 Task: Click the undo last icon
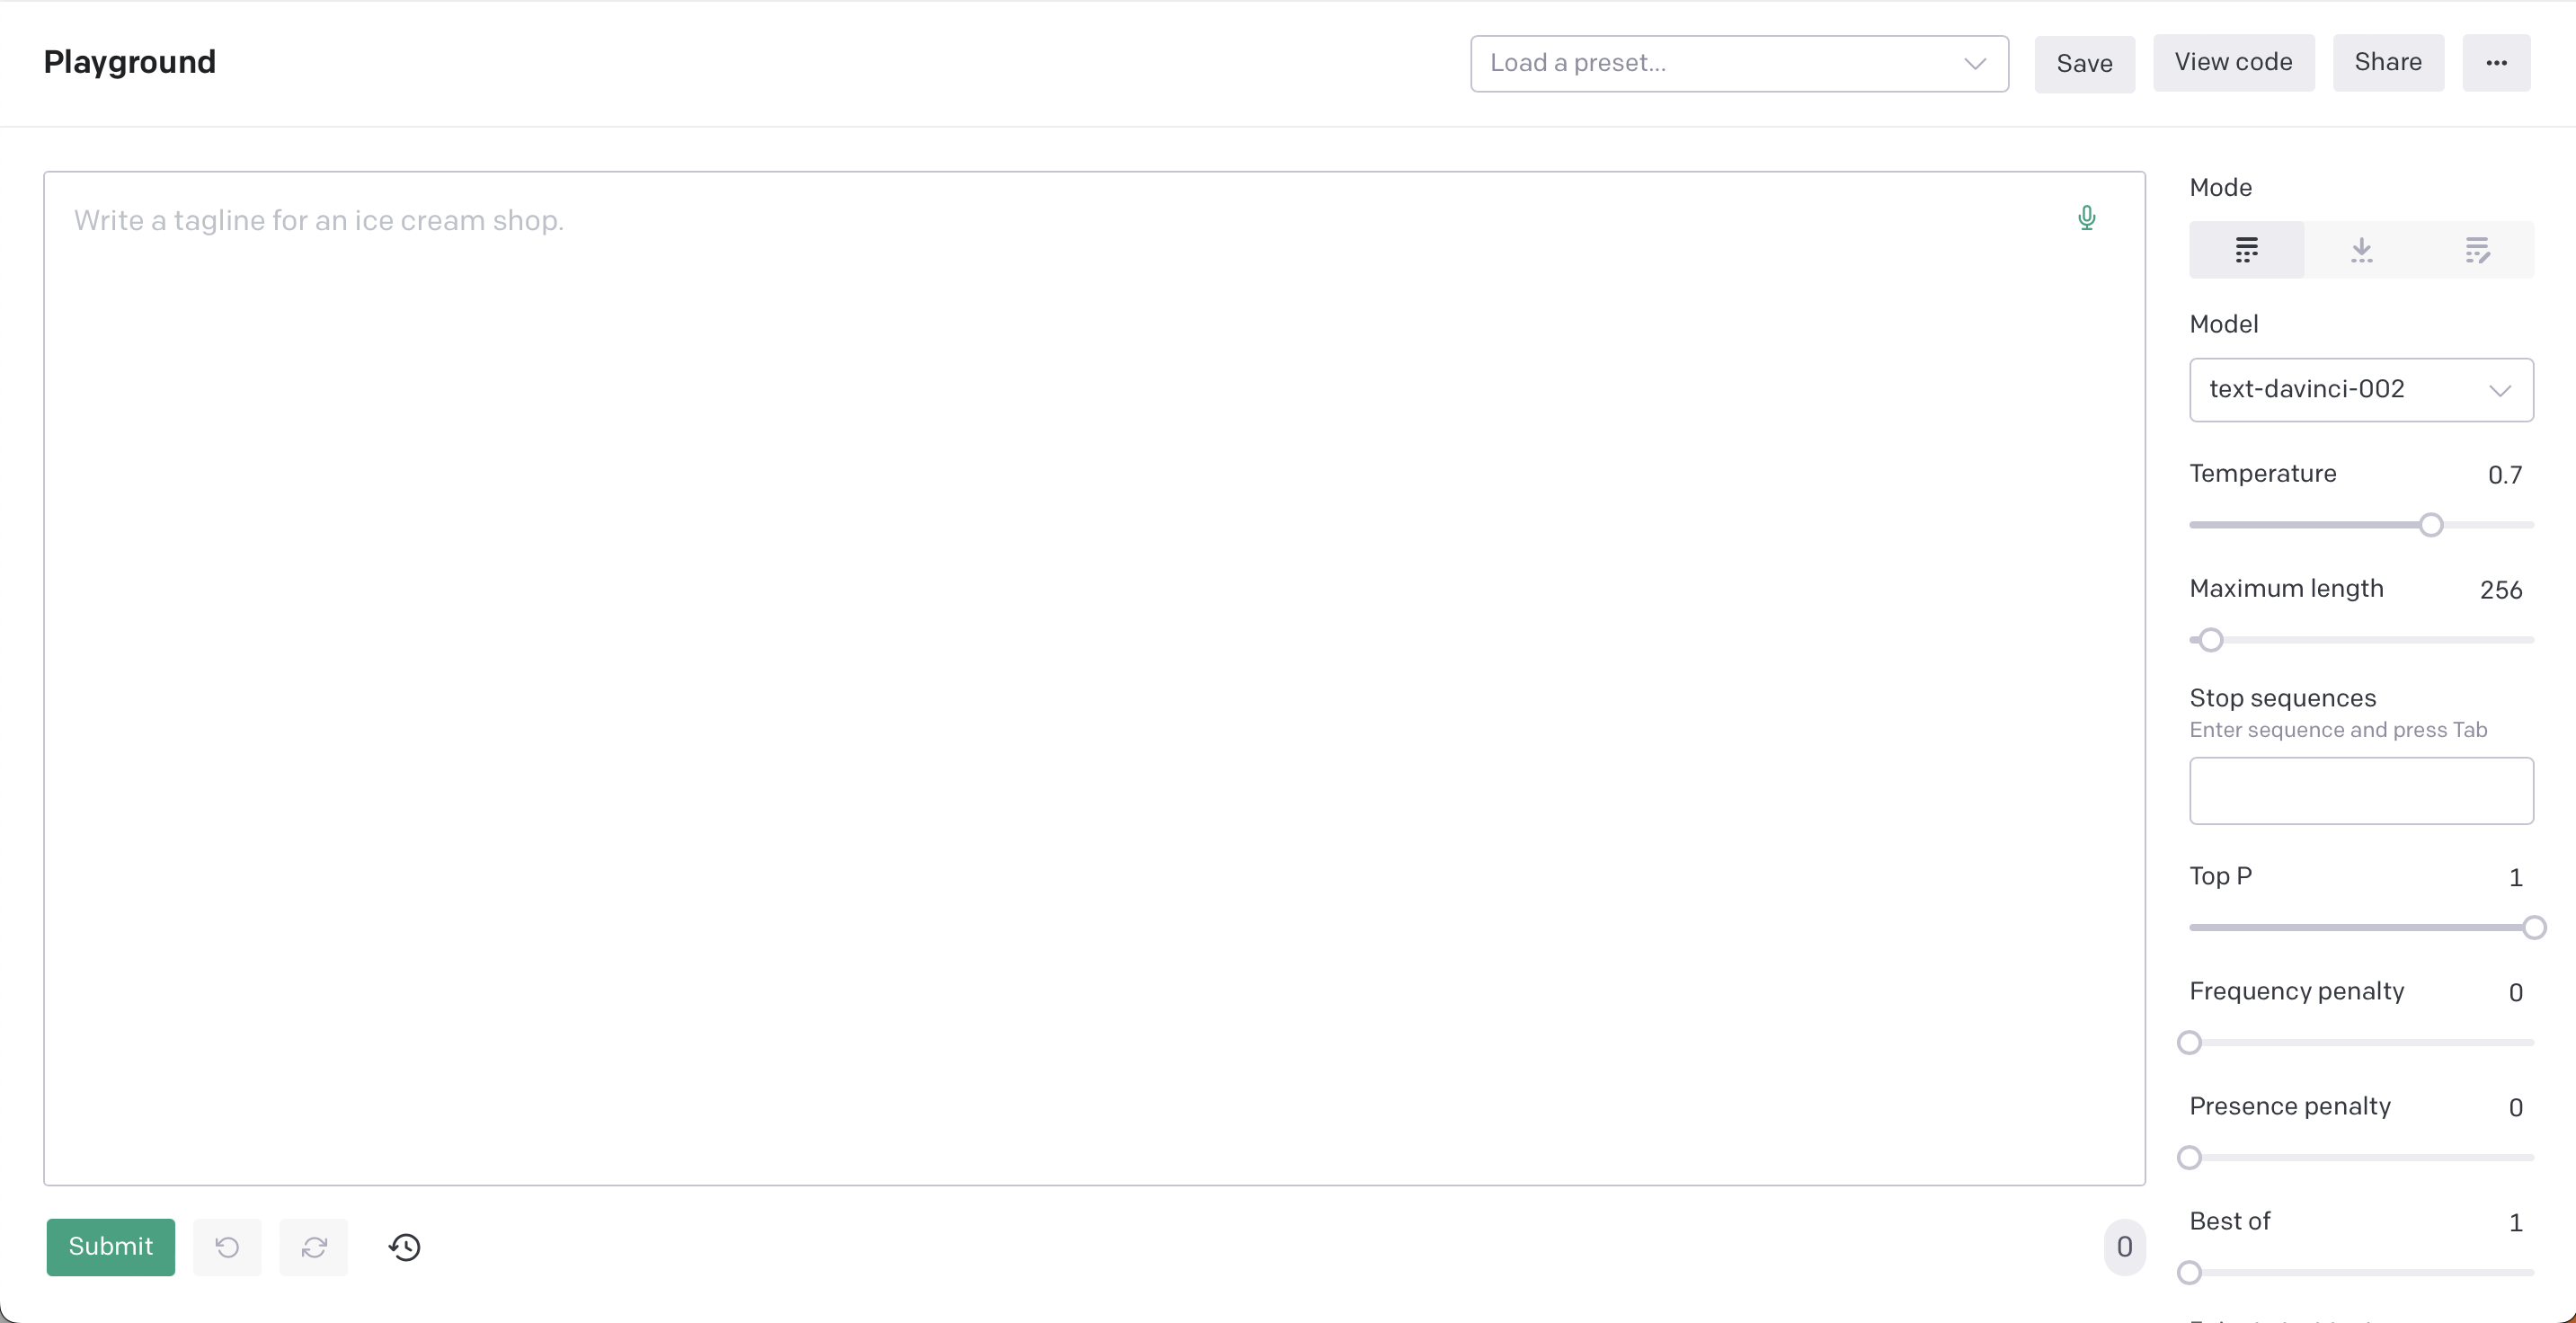[x=227, y=1247]
